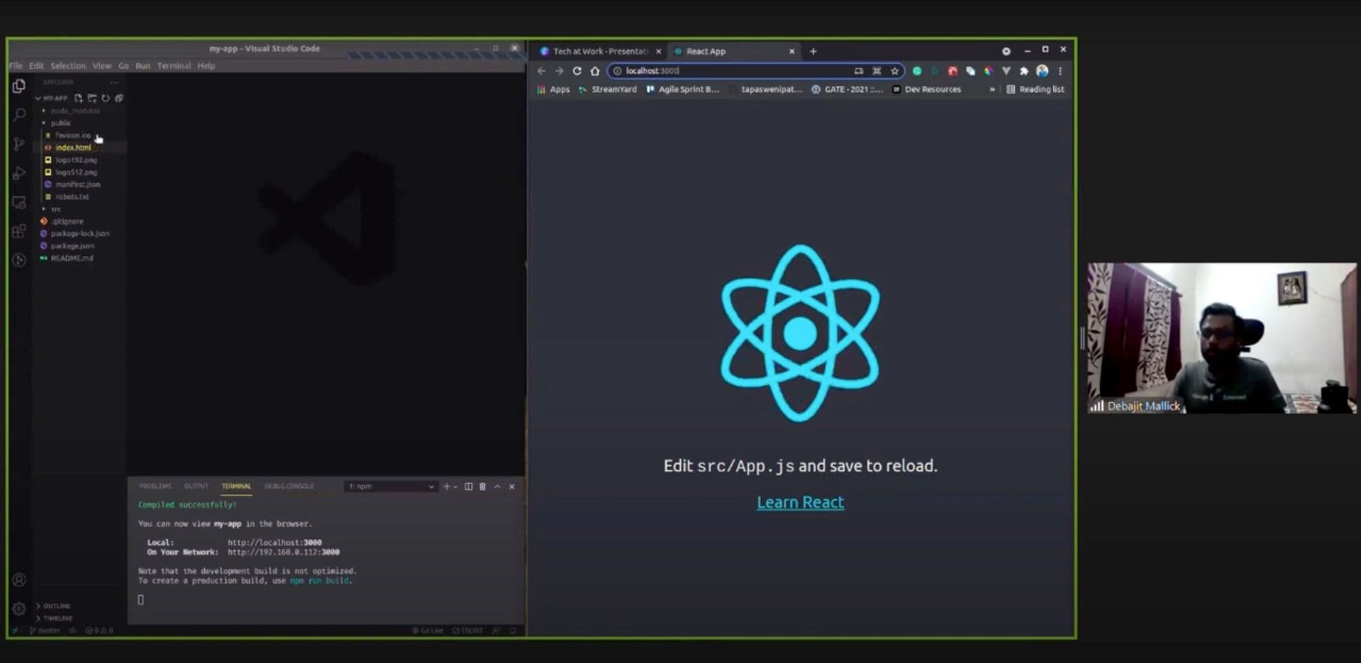
Task: Select package.json in the file tree
Action: 72,246
